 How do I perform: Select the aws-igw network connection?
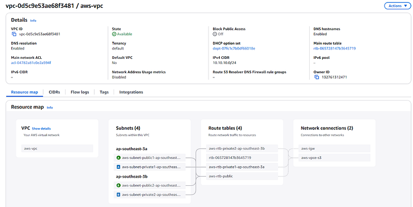point(335,149)
